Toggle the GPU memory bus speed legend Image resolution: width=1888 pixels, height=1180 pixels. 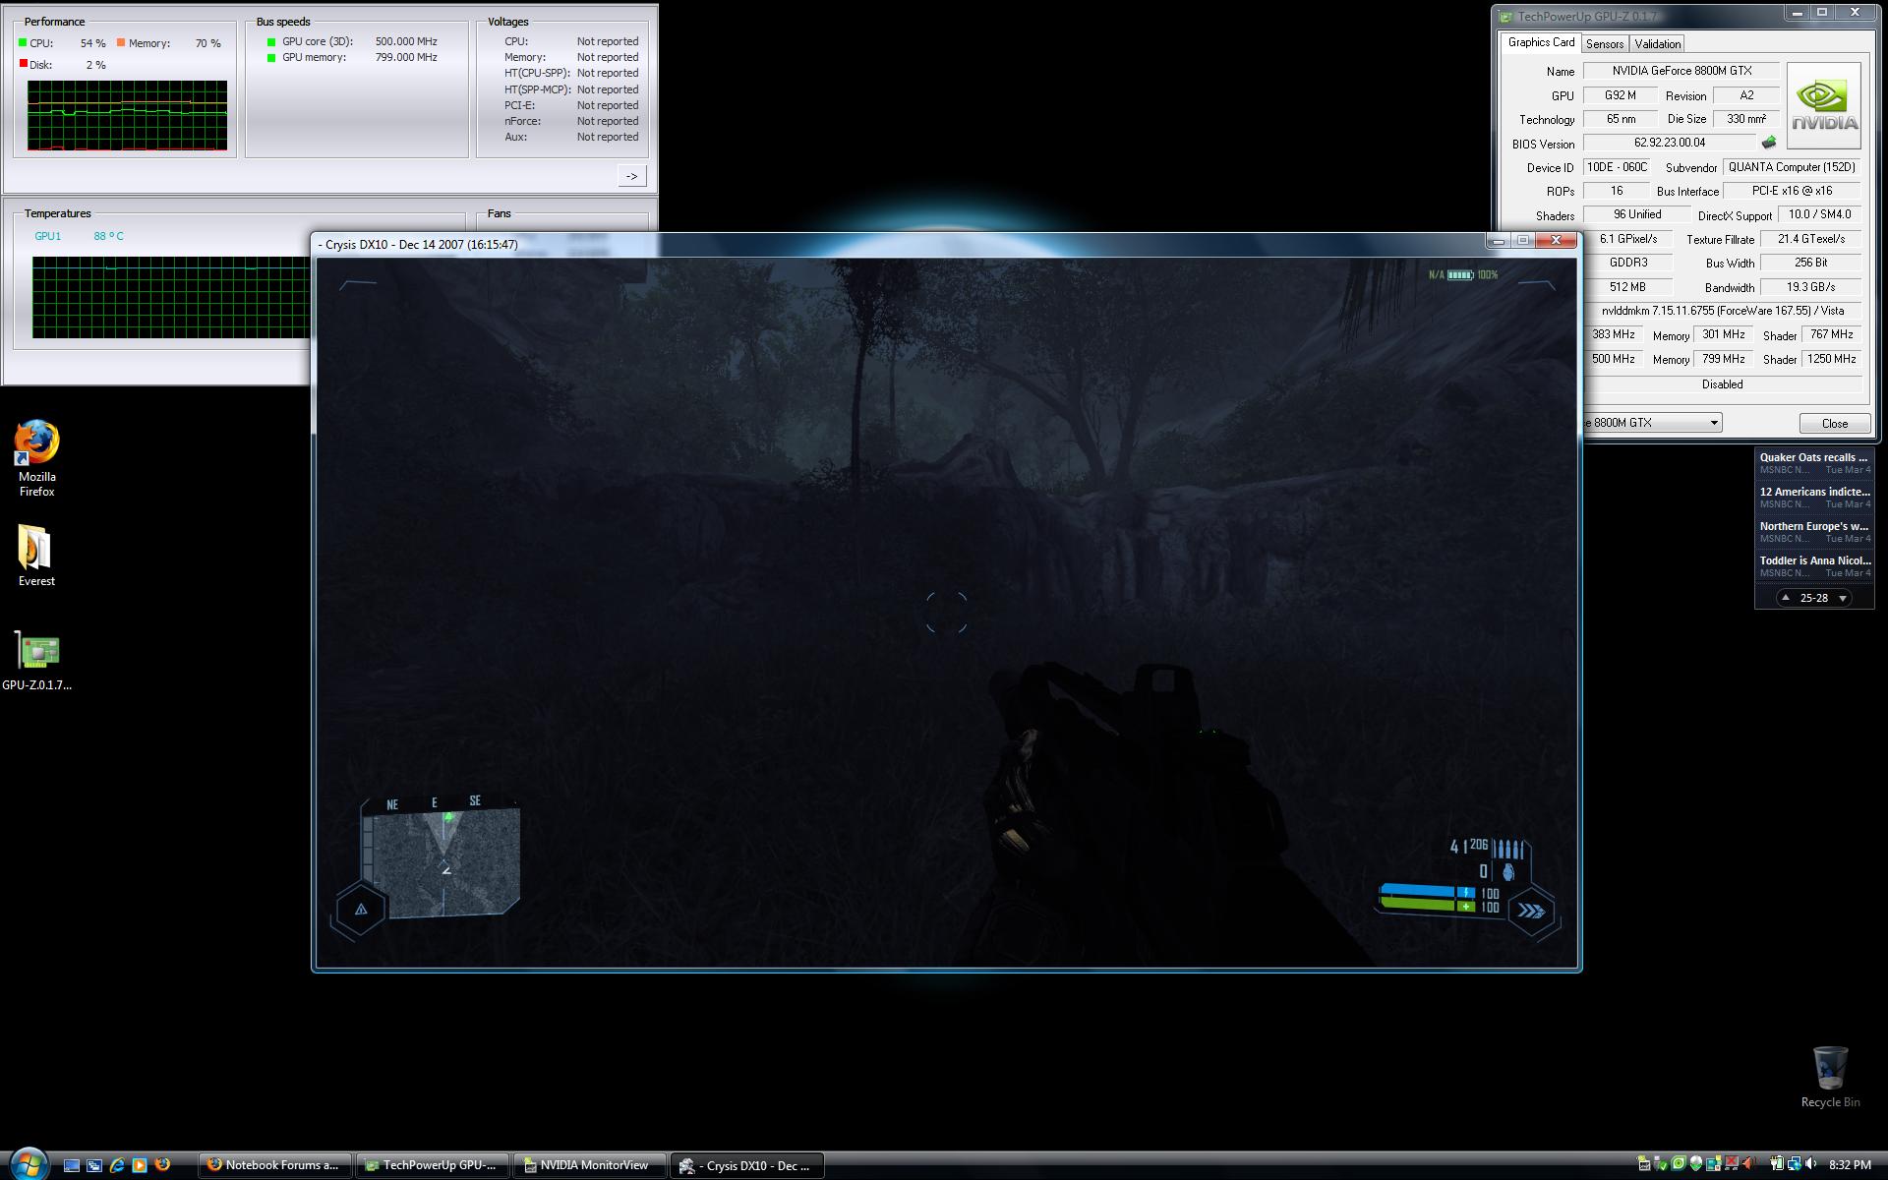271,58
